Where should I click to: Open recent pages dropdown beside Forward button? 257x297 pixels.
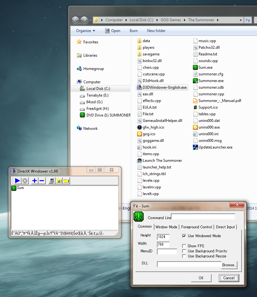(90, 20)
